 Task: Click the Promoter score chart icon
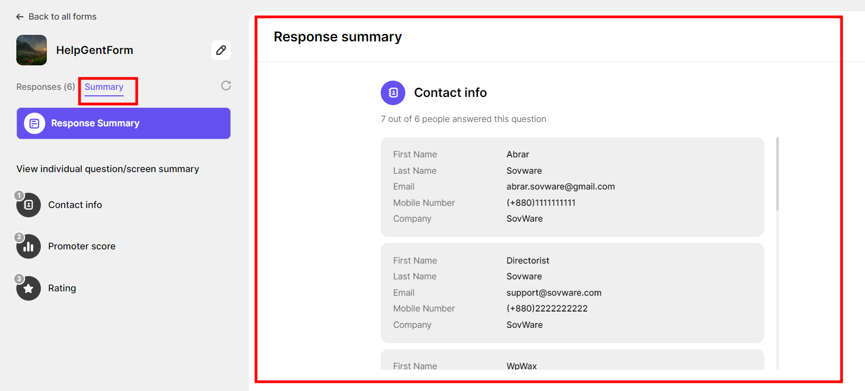coord(29,247)
